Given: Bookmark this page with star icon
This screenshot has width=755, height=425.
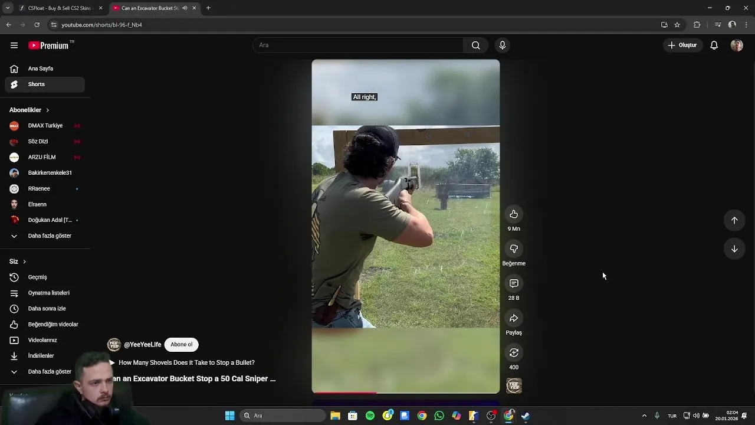Looking at the screenshot, I should 677,25.
